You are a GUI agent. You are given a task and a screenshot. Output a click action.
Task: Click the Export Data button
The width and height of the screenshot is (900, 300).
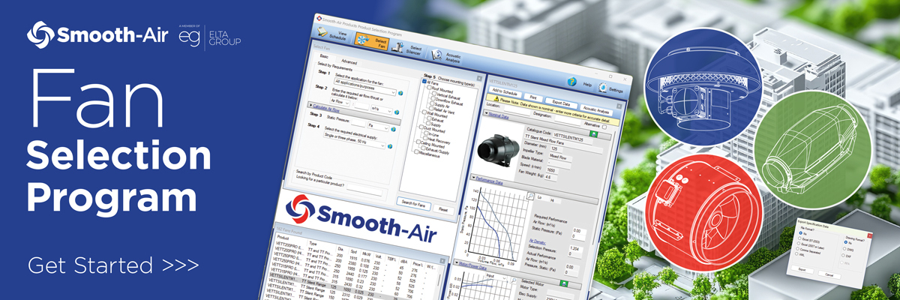point(561,103)
